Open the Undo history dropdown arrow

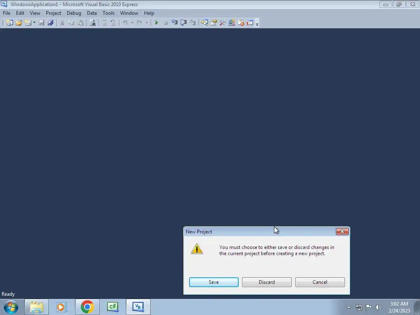click(132, 23)
